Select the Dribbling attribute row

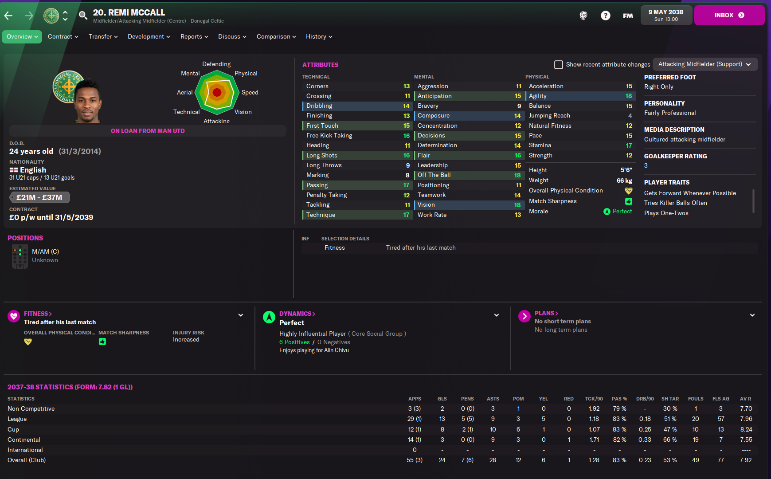357,106
